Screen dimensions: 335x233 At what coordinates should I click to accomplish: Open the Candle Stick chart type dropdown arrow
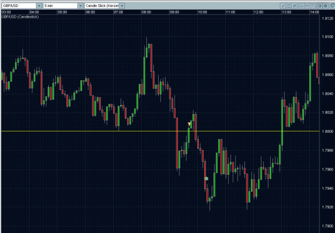tap(122, 6)
